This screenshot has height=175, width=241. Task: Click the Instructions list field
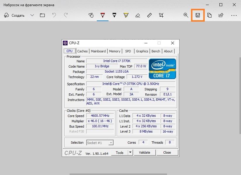point(131,101)
